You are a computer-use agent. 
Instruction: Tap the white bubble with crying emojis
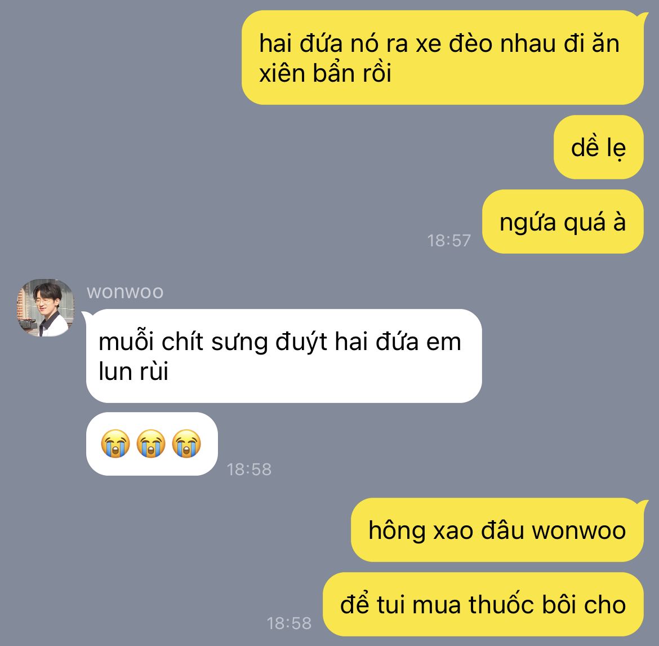[152, 444]
